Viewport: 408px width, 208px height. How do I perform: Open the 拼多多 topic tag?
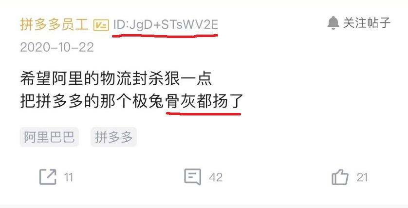pyautogui.click(x=114, y=137)
